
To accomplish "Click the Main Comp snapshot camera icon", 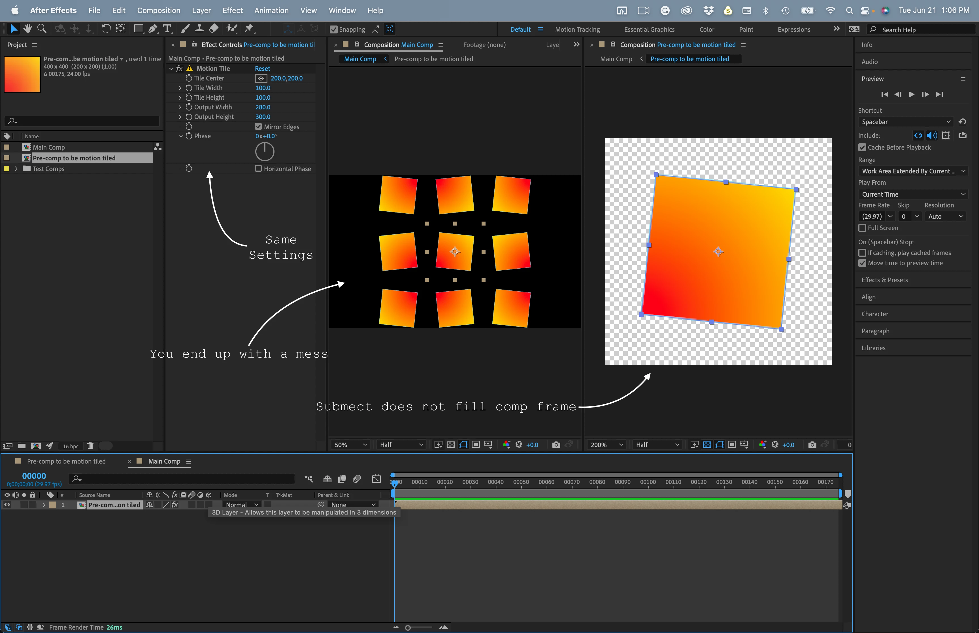I will point(556,445).
